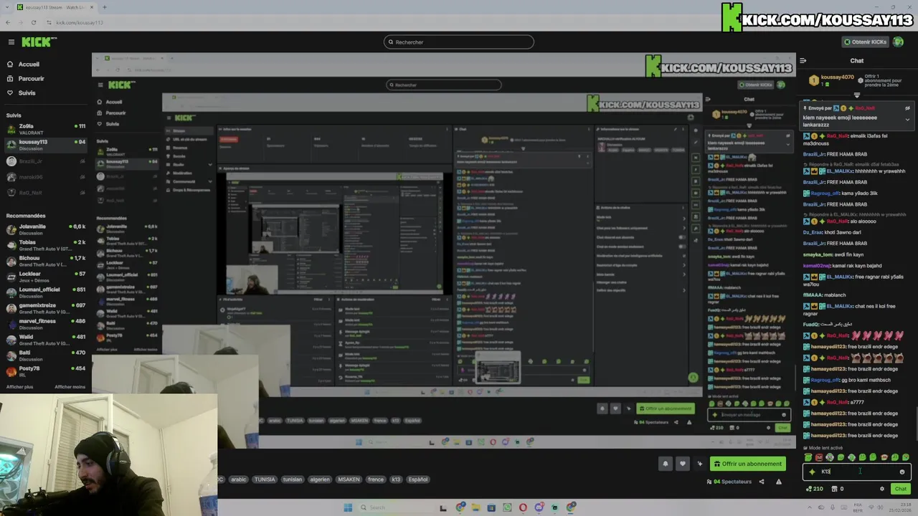Select the k13 tag

click(396, 479)
